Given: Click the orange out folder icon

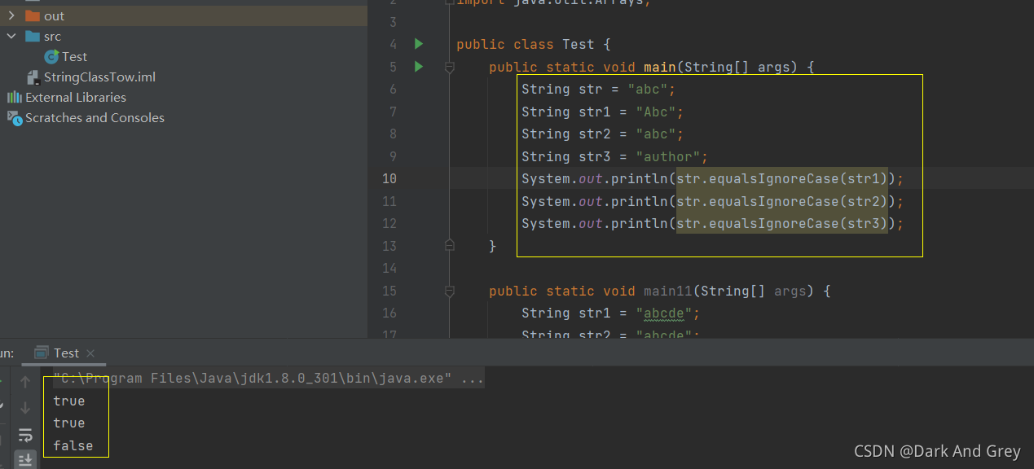Looking at the screenshot, I should (33, 15).
